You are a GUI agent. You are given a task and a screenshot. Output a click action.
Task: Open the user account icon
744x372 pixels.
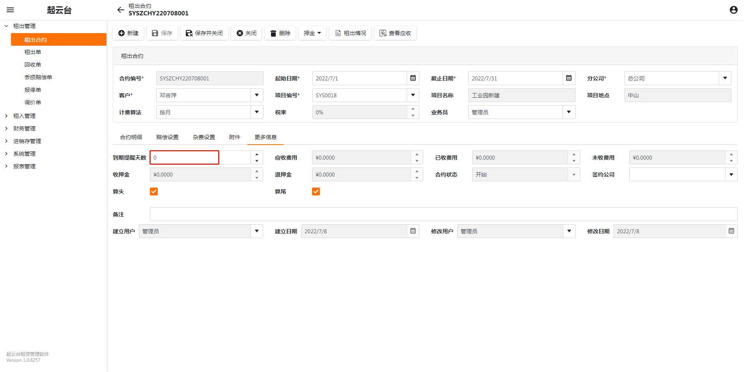pyautogui.click(x=733, y=10)
